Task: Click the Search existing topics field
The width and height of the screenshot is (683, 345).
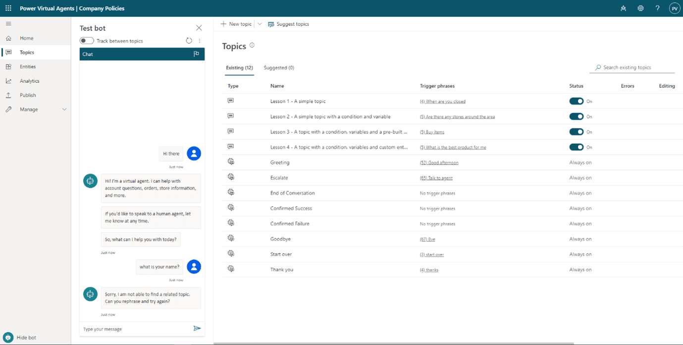Action: 632,67
